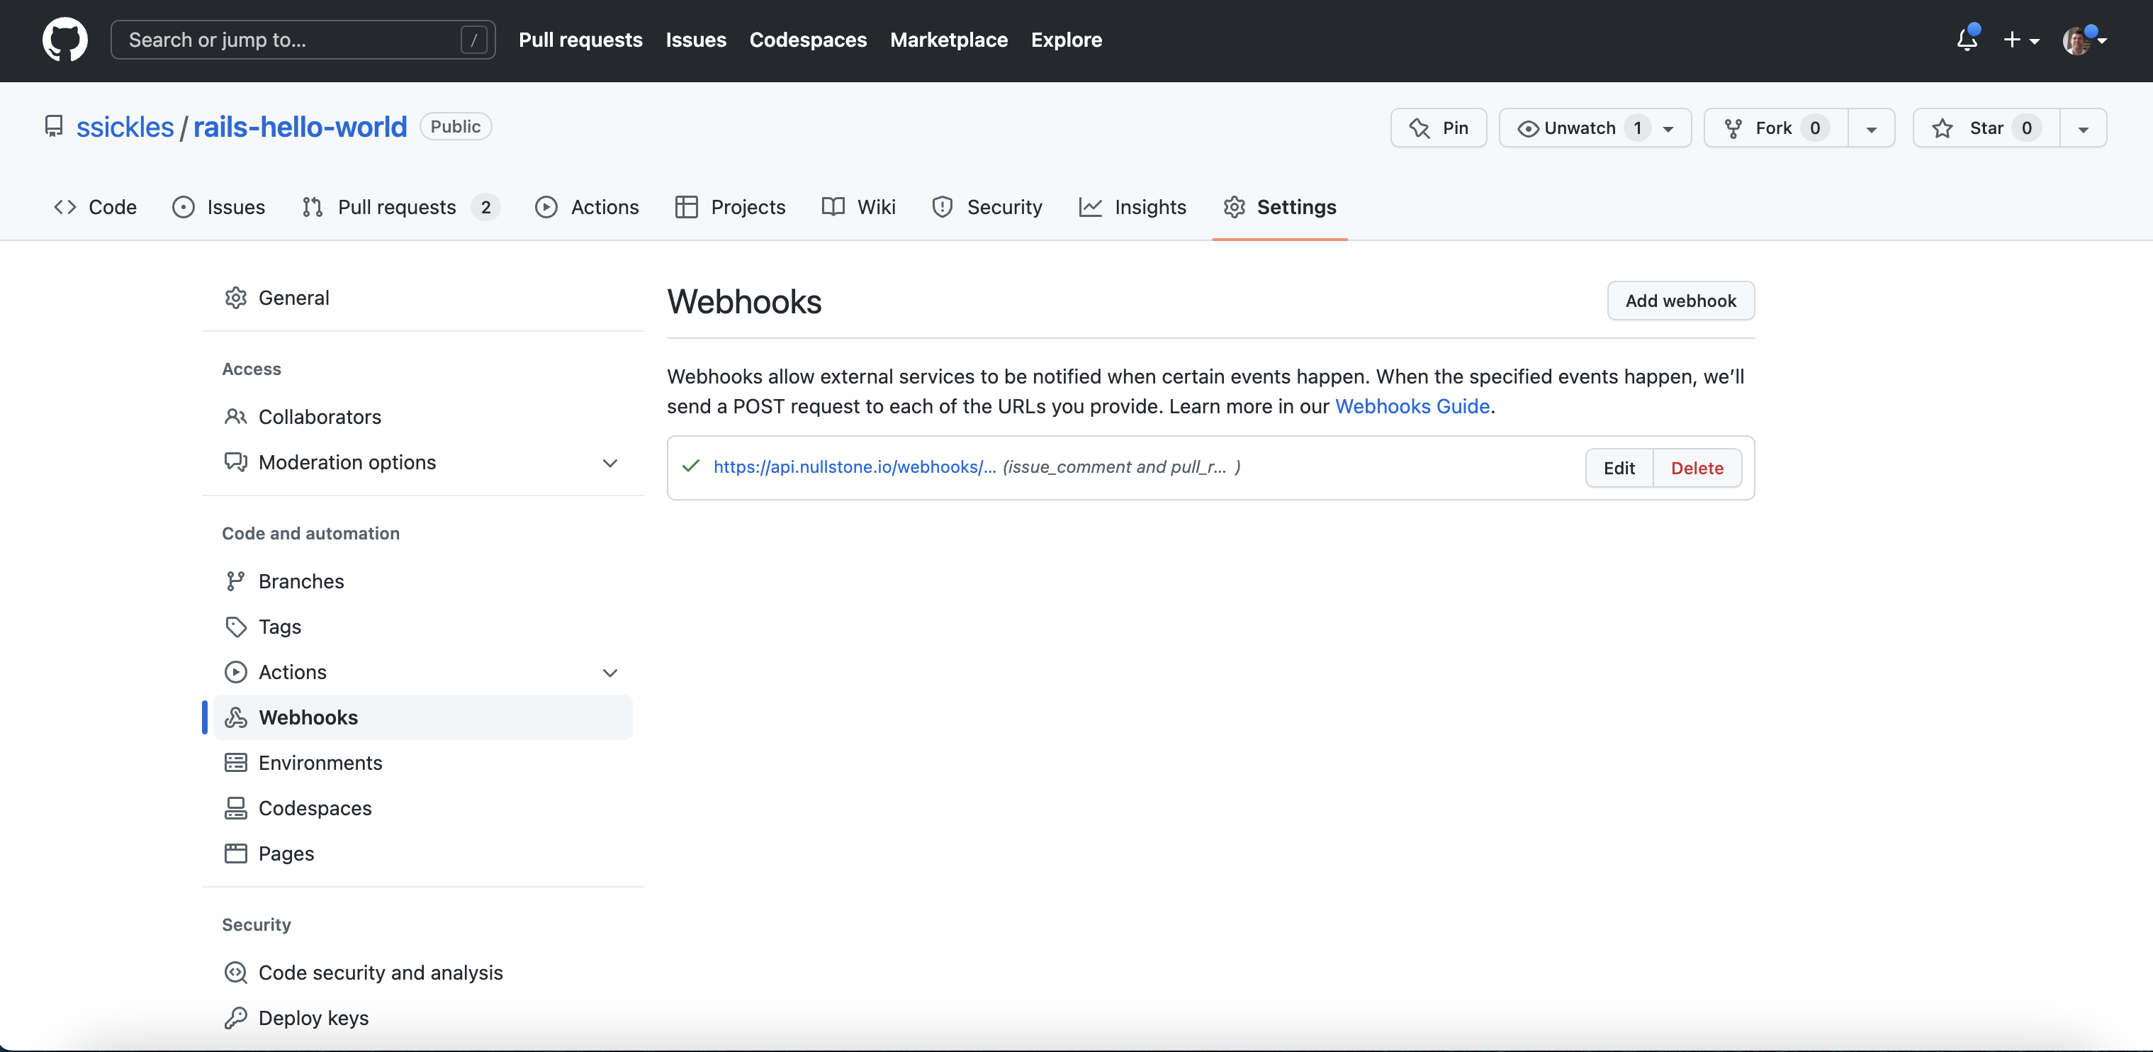Unwatch this repository
Image resolution: width=2153 pixels, height=1052 pixels.
[x=1580, y=127]
